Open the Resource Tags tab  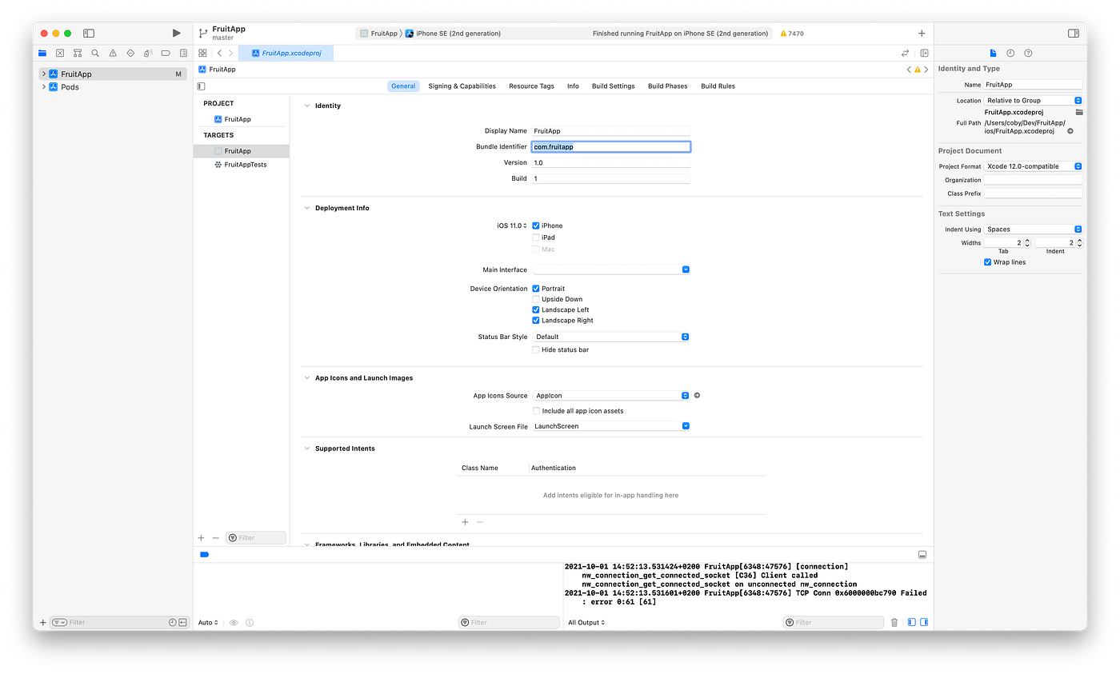coord(531,86)
